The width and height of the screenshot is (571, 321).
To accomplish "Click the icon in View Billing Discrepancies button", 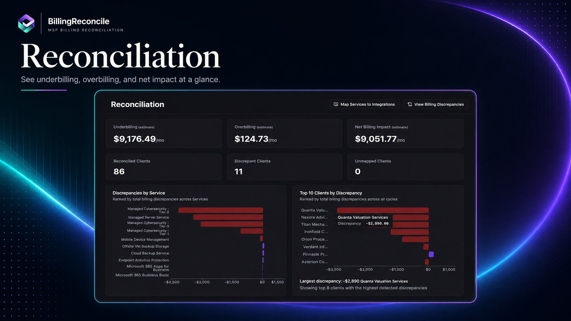I will pos(410,104).
